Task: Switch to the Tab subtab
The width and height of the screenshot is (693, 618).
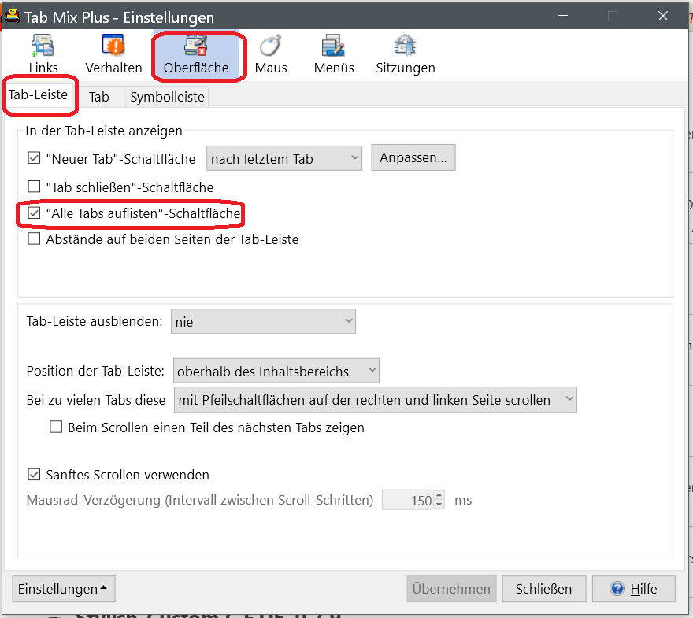Action: [x=99, y=97]
